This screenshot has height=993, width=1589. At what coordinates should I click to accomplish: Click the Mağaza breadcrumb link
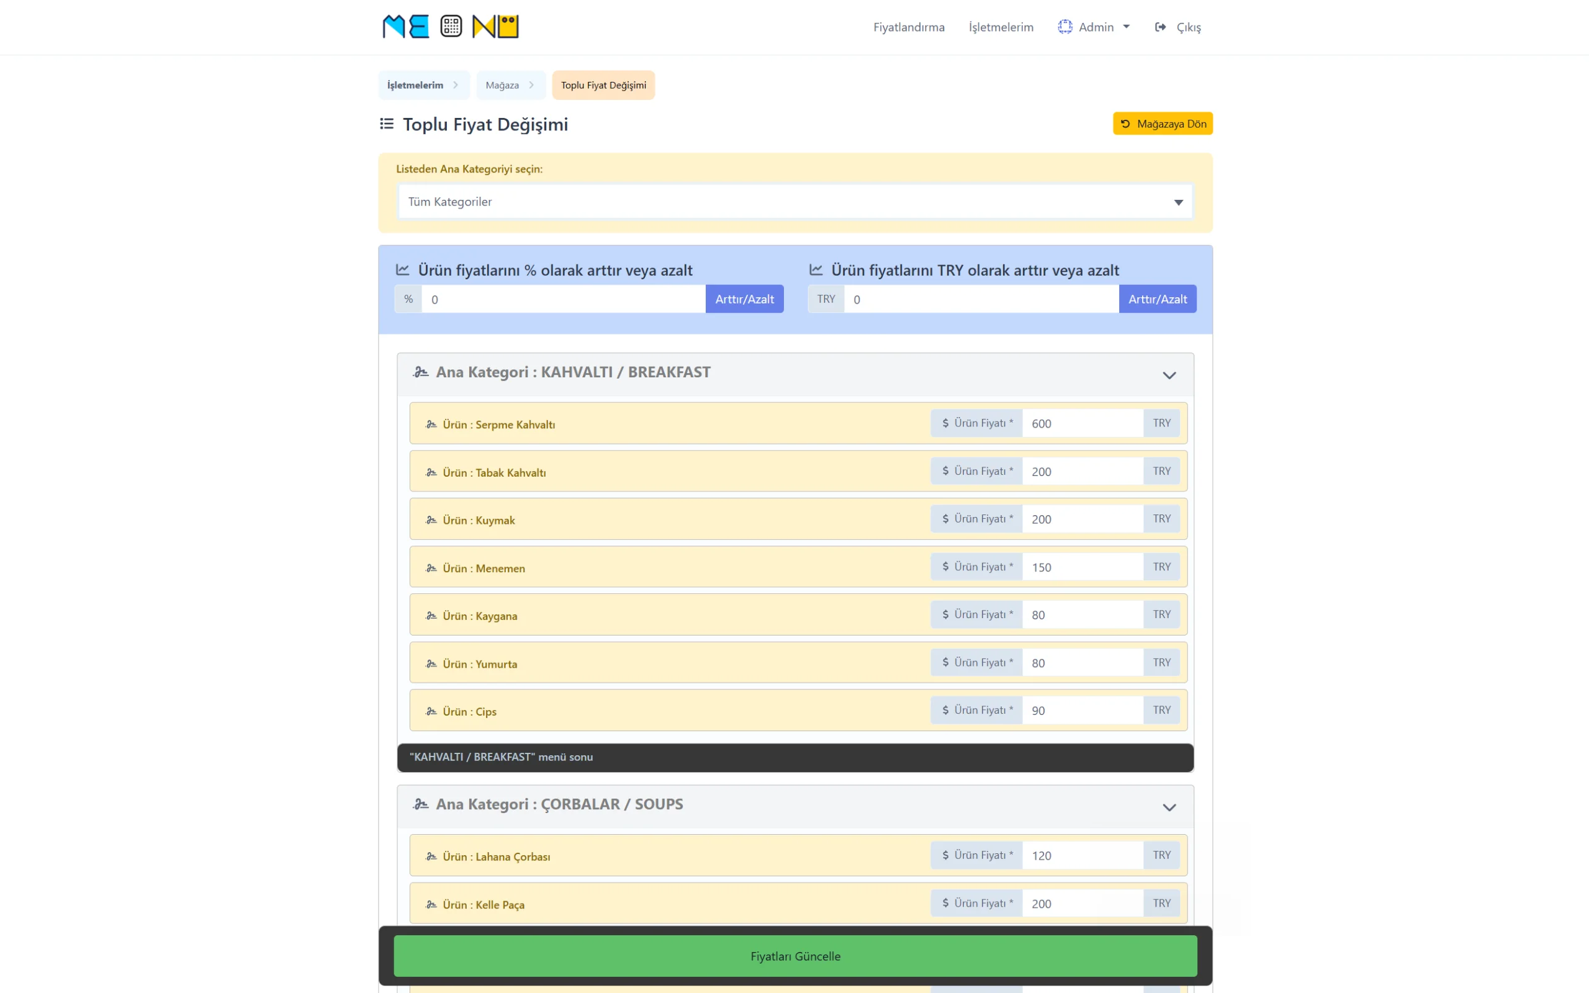[502, 86]
